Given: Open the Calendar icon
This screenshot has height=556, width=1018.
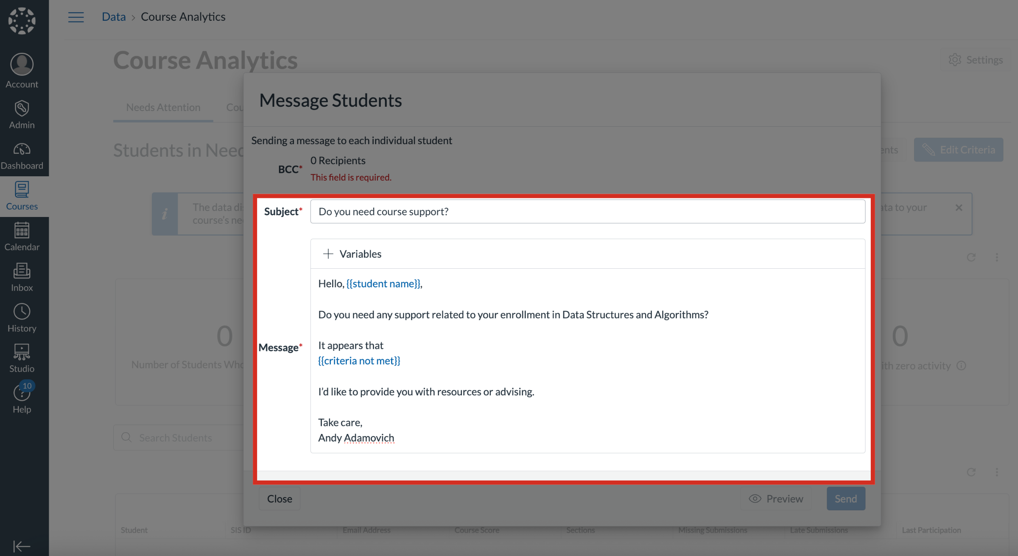Looking at the screenshot, I should [22, 236].
